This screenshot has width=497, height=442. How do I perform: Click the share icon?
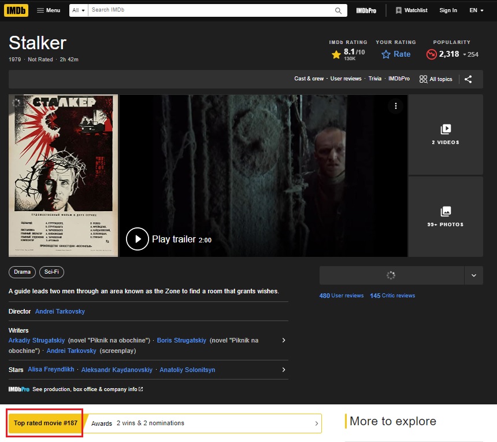pyautogui.click(x=468, y=79)
